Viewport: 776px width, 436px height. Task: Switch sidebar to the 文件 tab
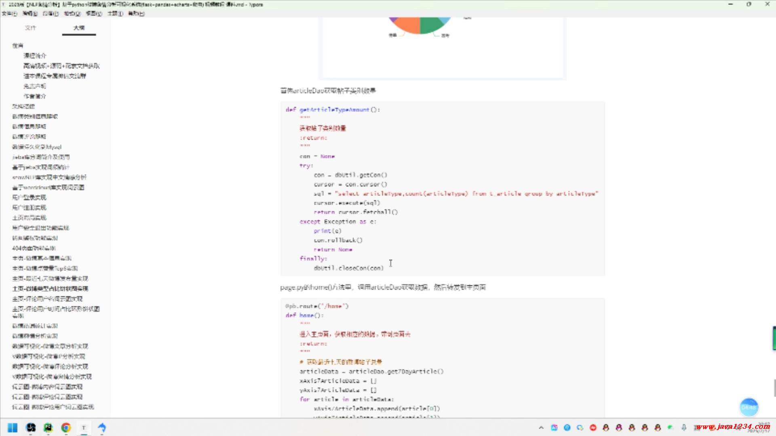point(30,28)
